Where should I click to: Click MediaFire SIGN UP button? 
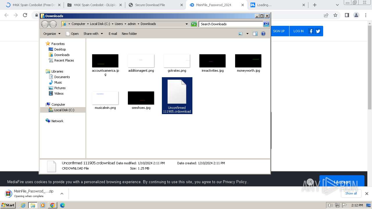pyautogui.click(x=279, y=31)
